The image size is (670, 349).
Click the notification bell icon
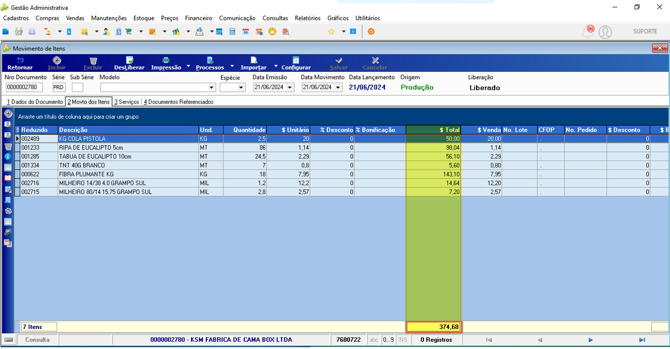coord(588,32)
